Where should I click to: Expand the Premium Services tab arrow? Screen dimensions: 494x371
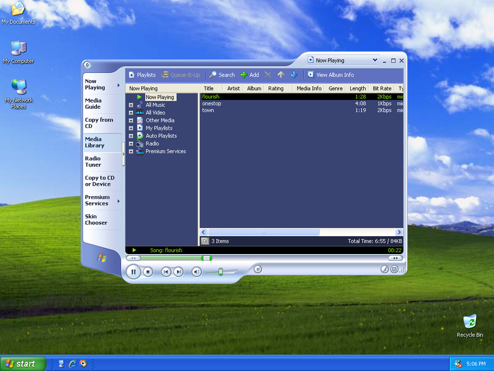pyautogui.click(x=119, y=202)
